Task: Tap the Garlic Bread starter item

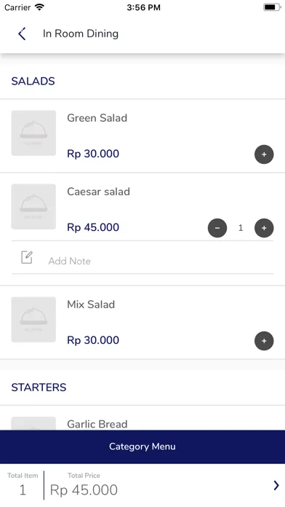Action: (97, 424)
